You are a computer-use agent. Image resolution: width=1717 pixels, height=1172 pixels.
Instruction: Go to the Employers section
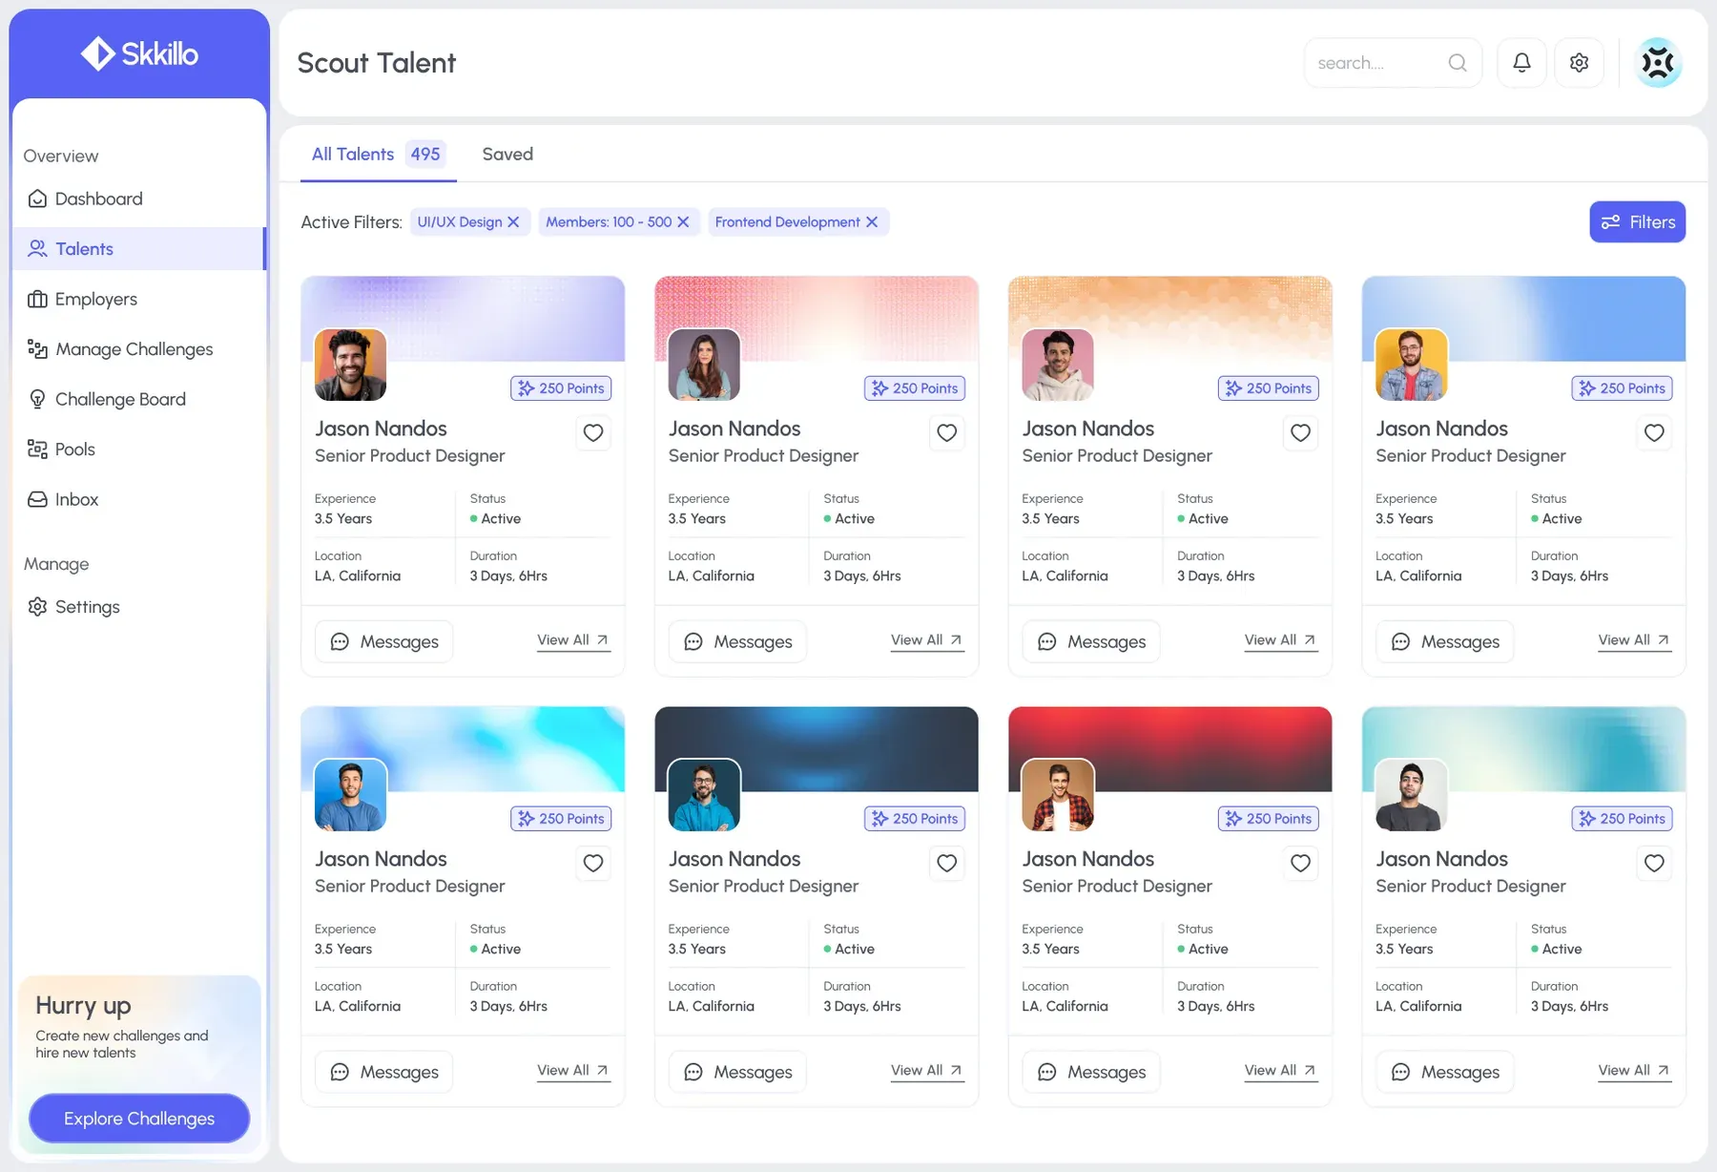click(139, 299)
